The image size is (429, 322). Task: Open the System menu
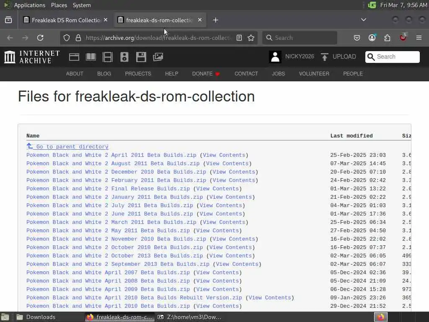[x=82, y=5]
